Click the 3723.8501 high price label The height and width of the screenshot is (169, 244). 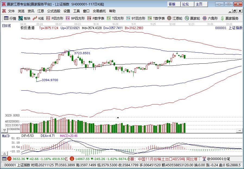(82, 53)
